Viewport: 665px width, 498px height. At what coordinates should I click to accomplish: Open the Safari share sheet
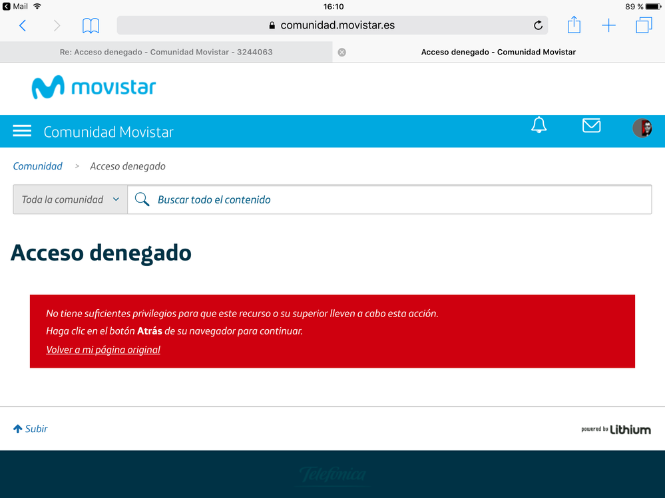click(574, 25)
